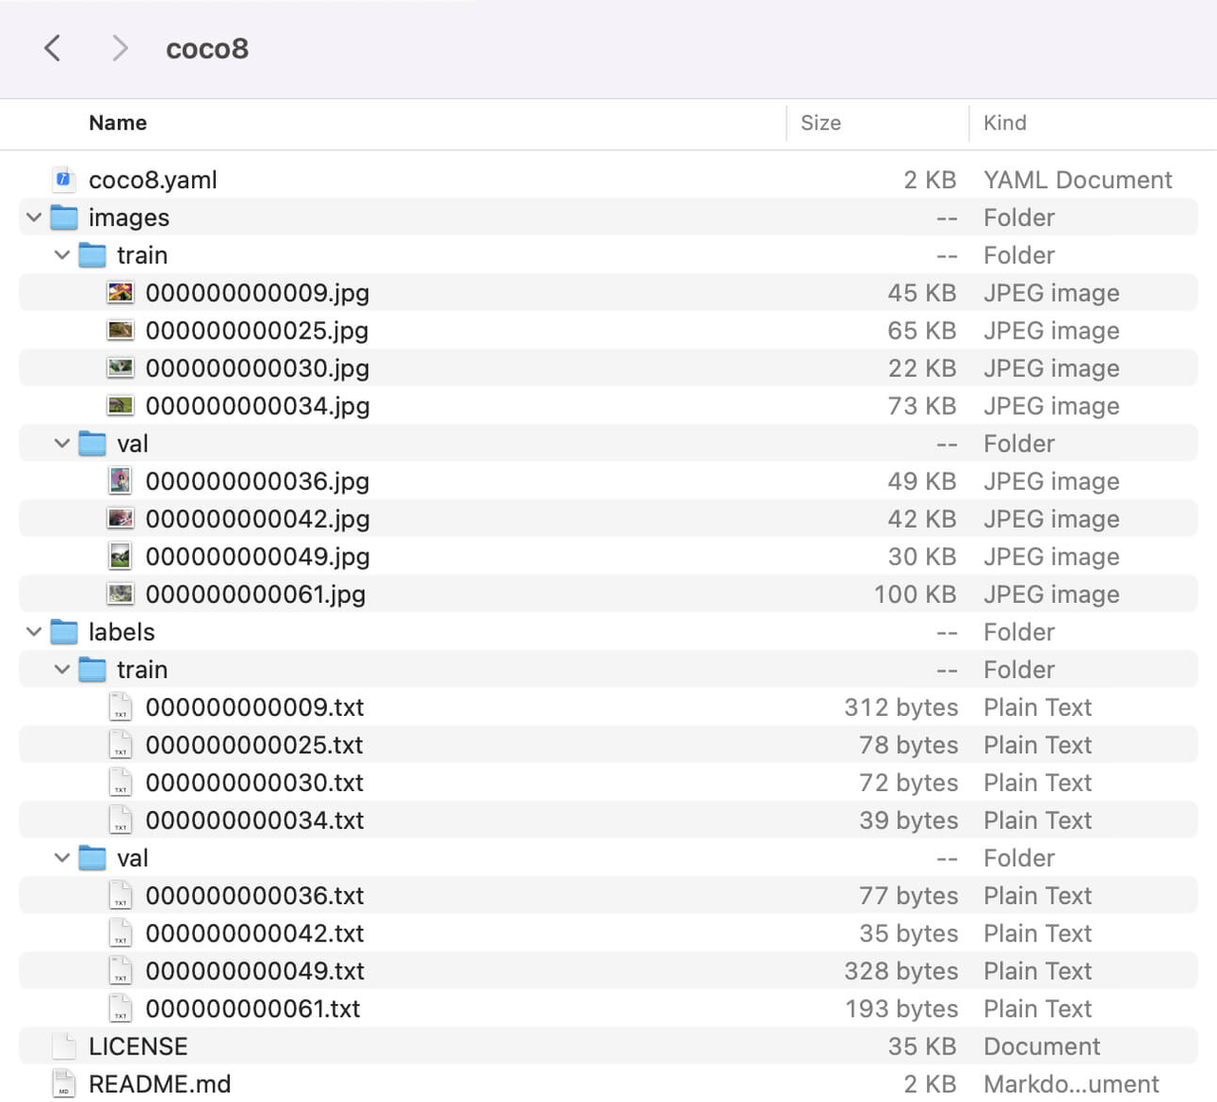Select the 000000000042.jpg thumbnail icon

point(120,518)
